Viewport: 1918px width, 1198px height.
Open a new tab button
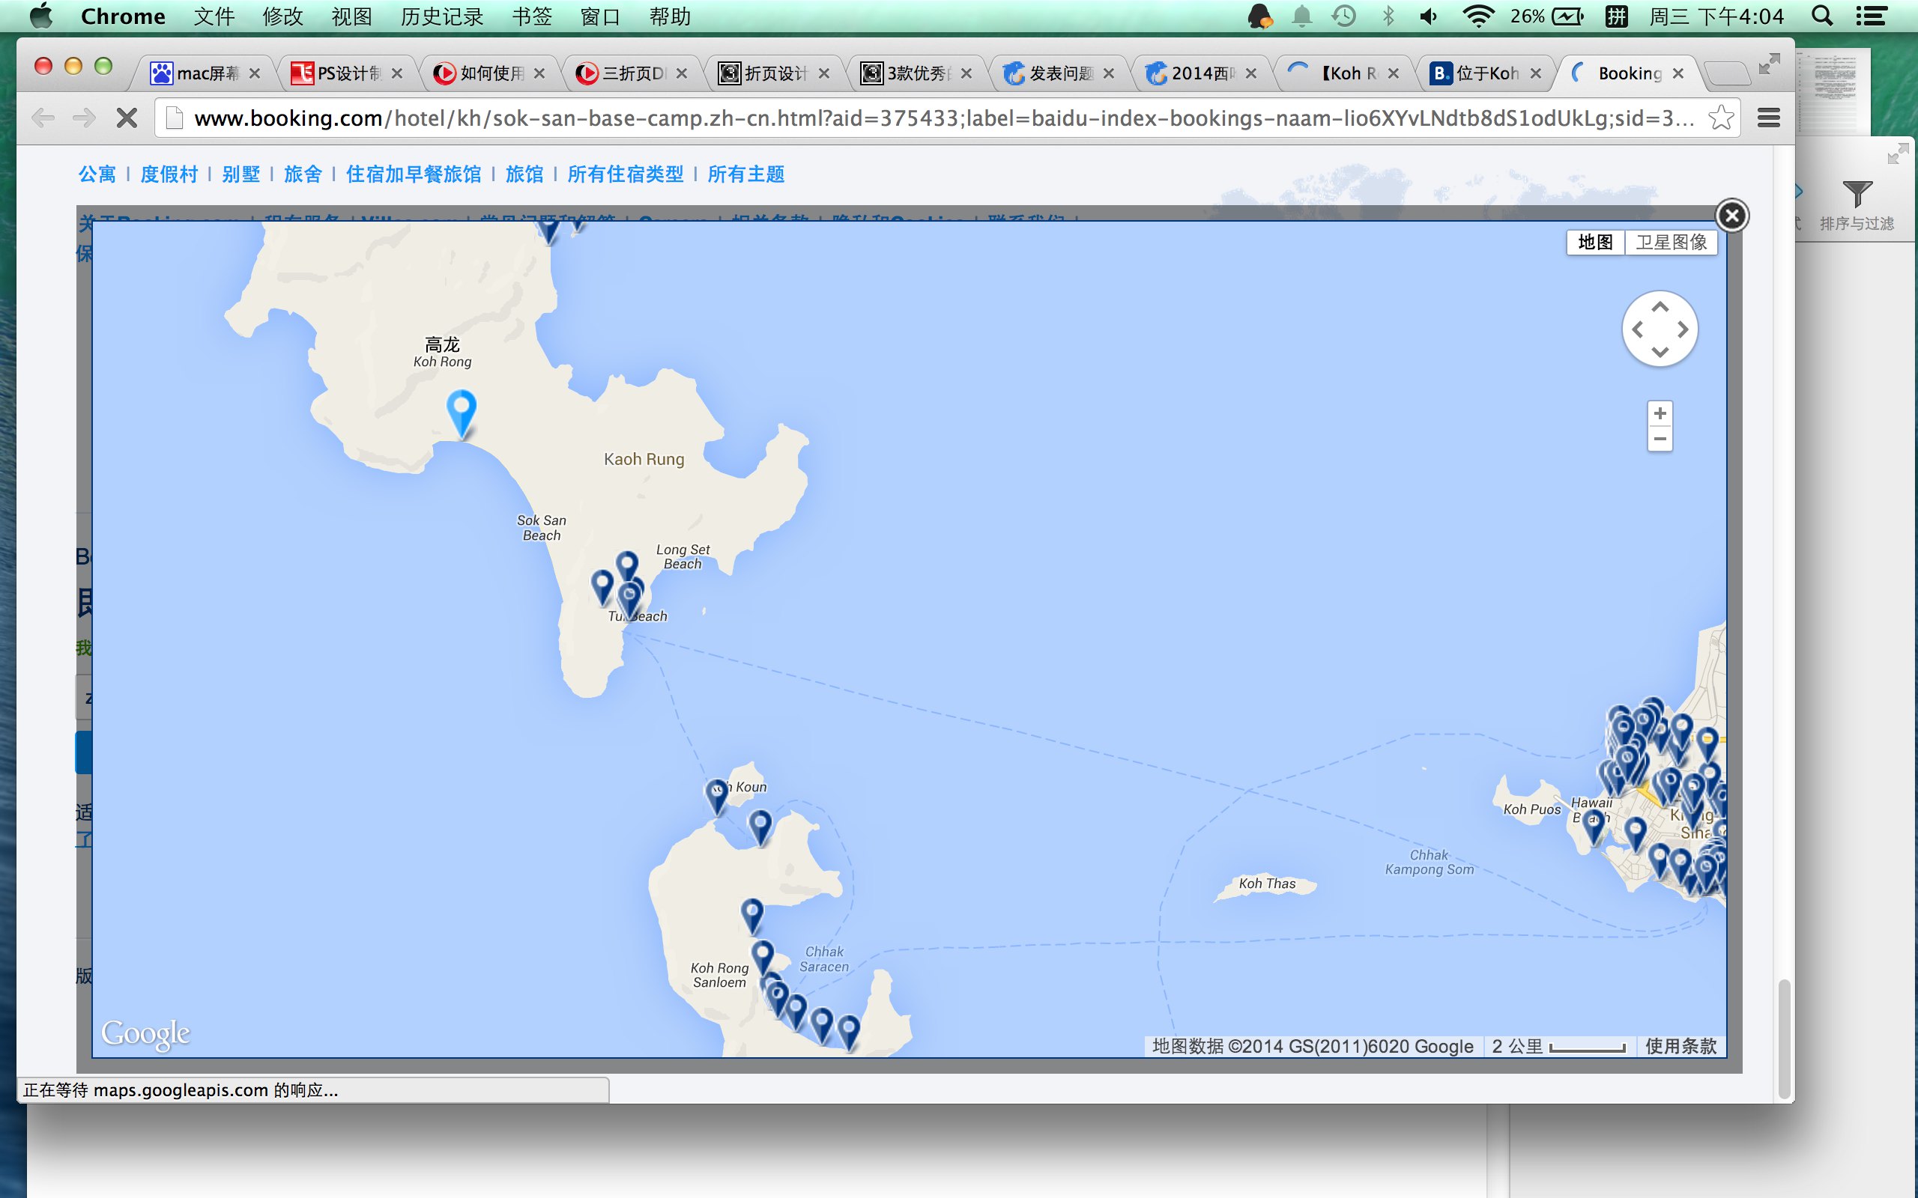(x=1726, y=73)
